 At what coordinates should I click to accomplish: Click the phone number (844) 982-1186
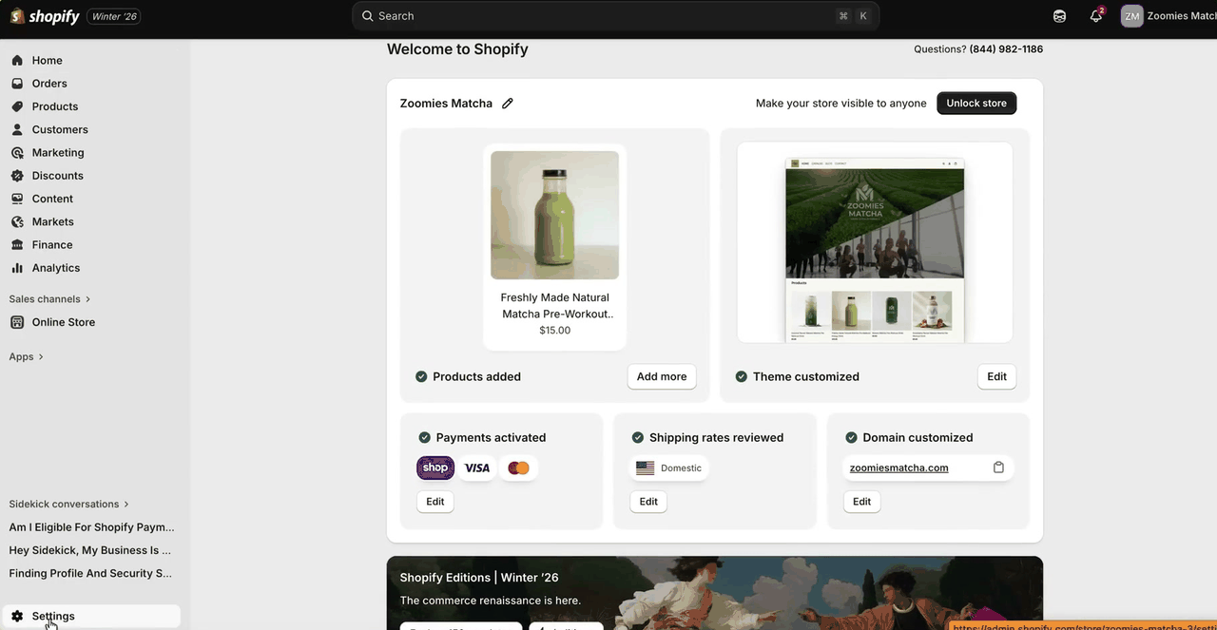(1006, 49)
